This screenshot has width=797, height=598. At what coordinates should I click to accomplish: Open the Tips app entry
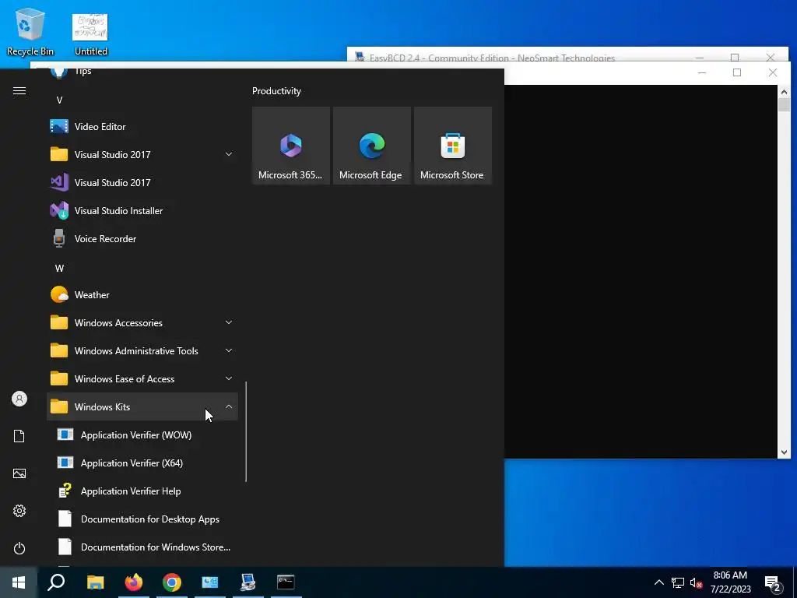tap(142, 74)
